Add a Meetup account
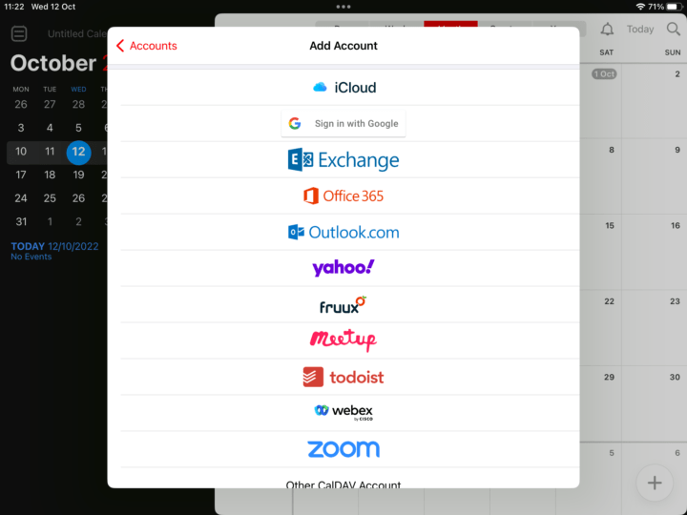 343,340
